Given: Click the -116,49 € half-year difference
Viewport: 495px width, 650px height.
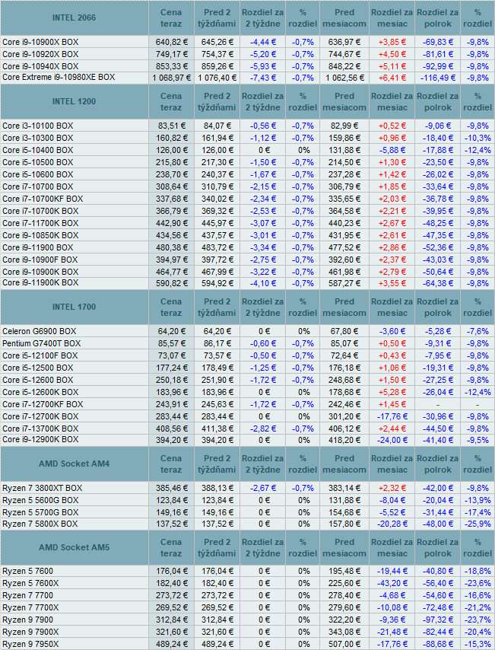Looking at the screenshot, I should coord(438,78).
